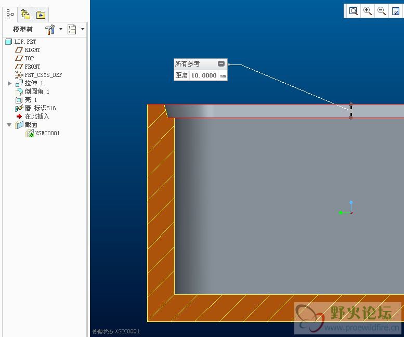
Task: Click the tree display list icon
Action: (72, 29)
